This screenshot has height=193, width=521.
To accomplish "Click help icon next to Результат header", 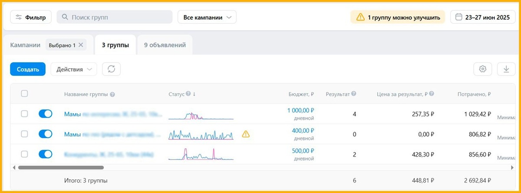I will [354, 94].
